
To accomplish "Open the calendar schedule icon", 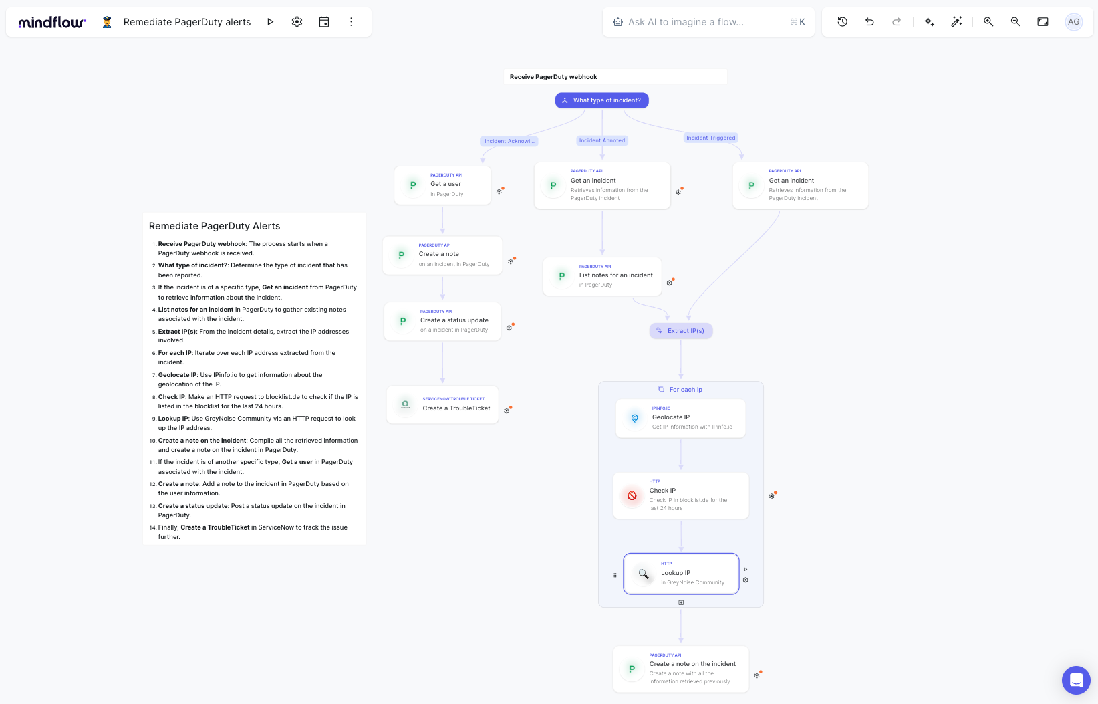I will 324,22.
